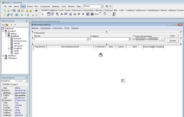Click the help contents toolbar icon
This screenshot has width=184, height=117.
click(x=36, y=11)
